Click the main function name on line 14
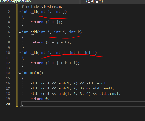The image size is (145, 121). (x=35, y=73)
